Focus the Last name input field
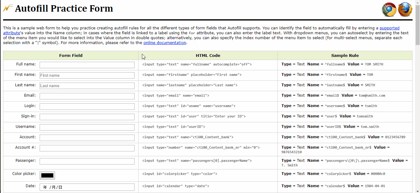Viewport: 420px width, 193px height. click(x=87, y=86)
